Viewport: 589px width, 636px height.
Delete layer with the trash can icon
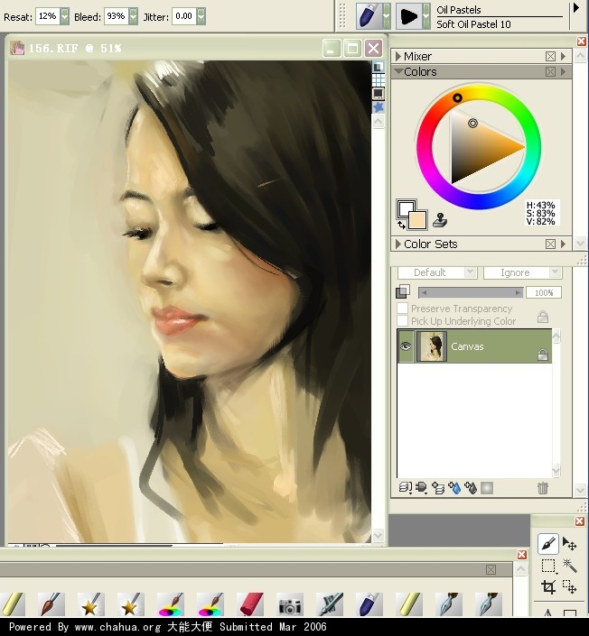542,487
